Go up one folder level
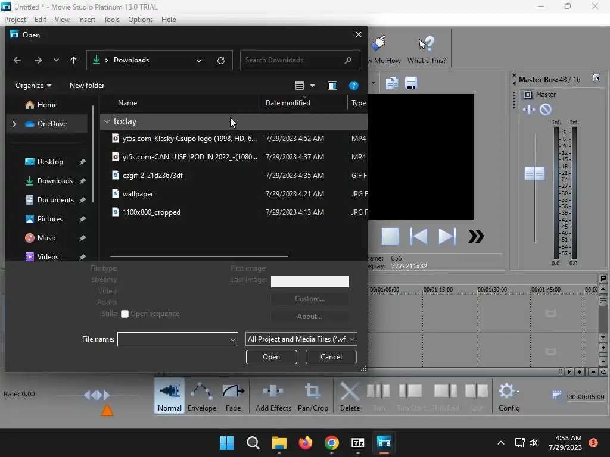Image resolution: width=610 pixels, height=457 pixels. pos(73,60)
